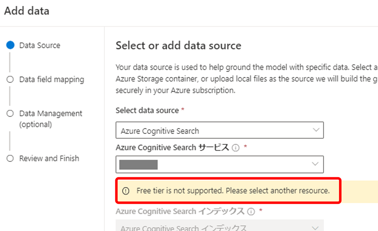
Task: Go to the Data Source step
Action: click(x=40, y=45)
